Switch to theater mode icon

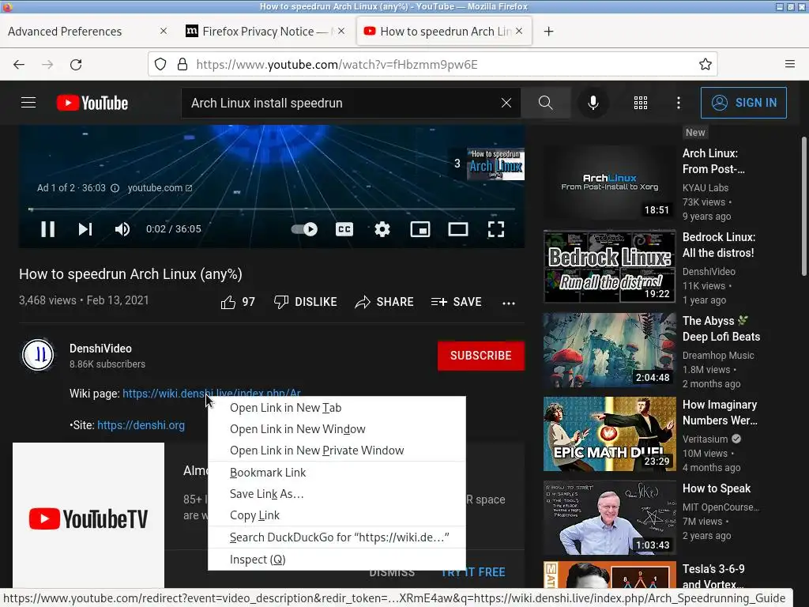[458, 229]
